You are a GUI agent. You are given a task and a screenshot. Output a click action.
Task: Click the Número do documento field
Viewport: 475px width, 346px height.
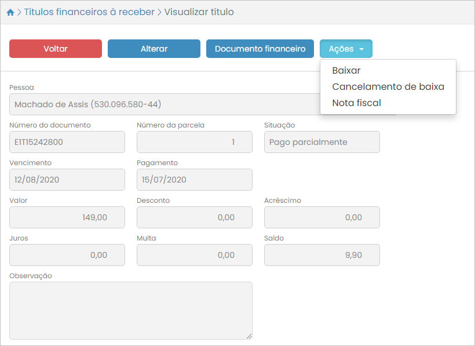(x=67, y=142)
